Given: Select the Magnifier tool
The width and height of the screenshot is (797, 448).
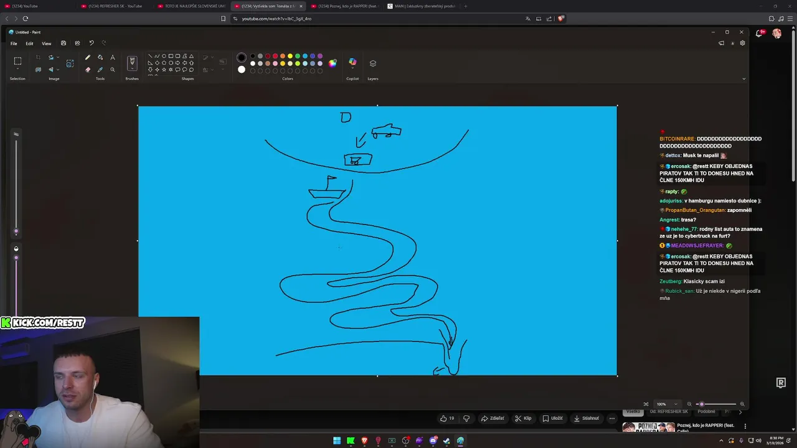Looking at the screenshot, I should [x=113, y=70].
